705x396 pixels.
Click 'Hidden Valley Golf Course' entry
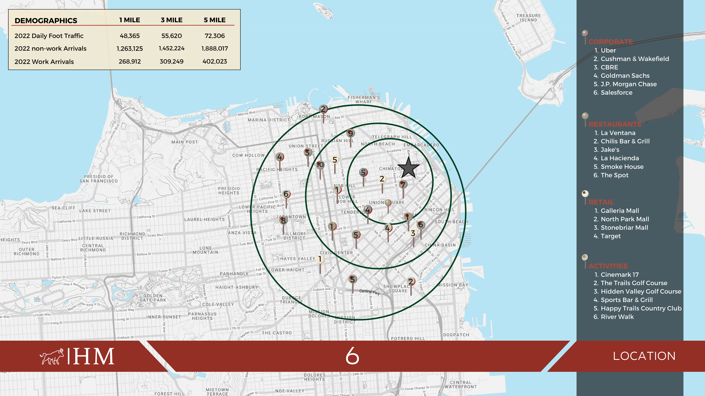[641, 292]
